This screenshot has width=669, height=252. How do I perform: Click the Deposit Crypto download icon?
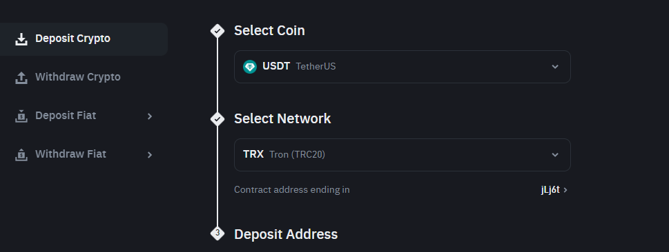click(x=21, y=39)
